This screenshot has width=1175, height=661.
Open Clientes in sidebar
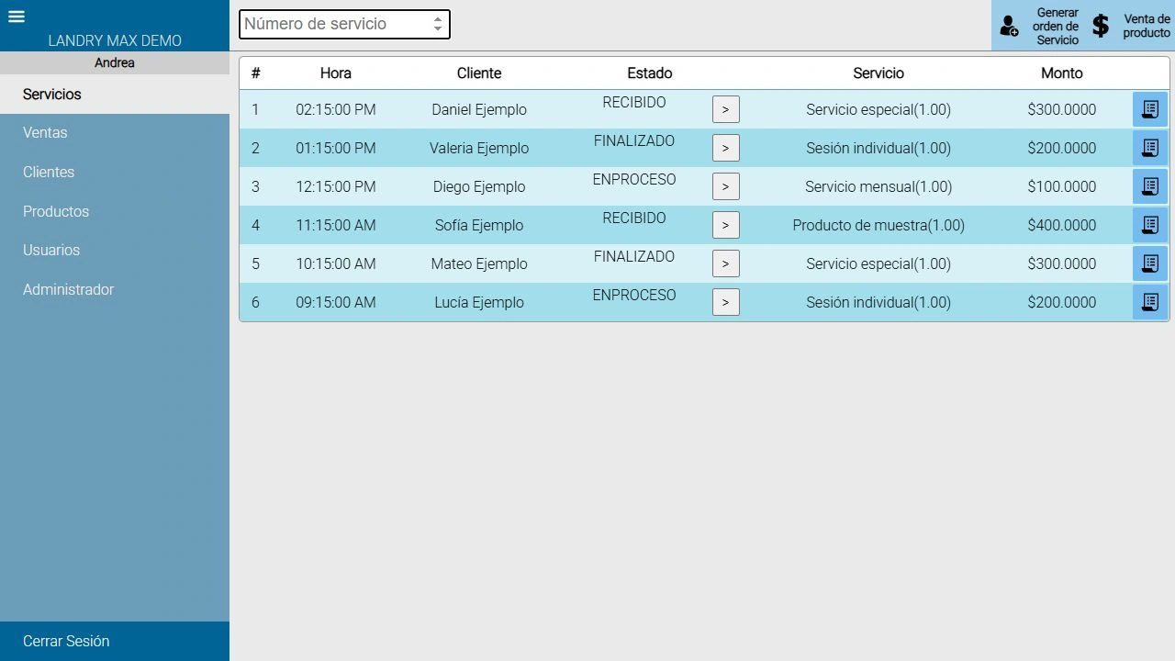115,172
